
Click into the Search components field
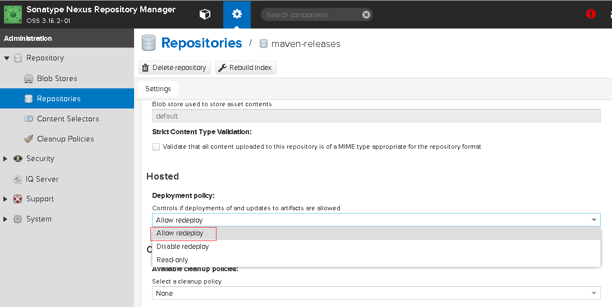[x=312, y=15]
